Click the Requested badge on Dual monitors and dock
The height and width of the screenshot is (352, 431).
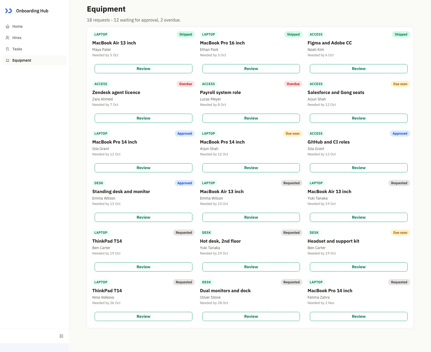point(291,282)
